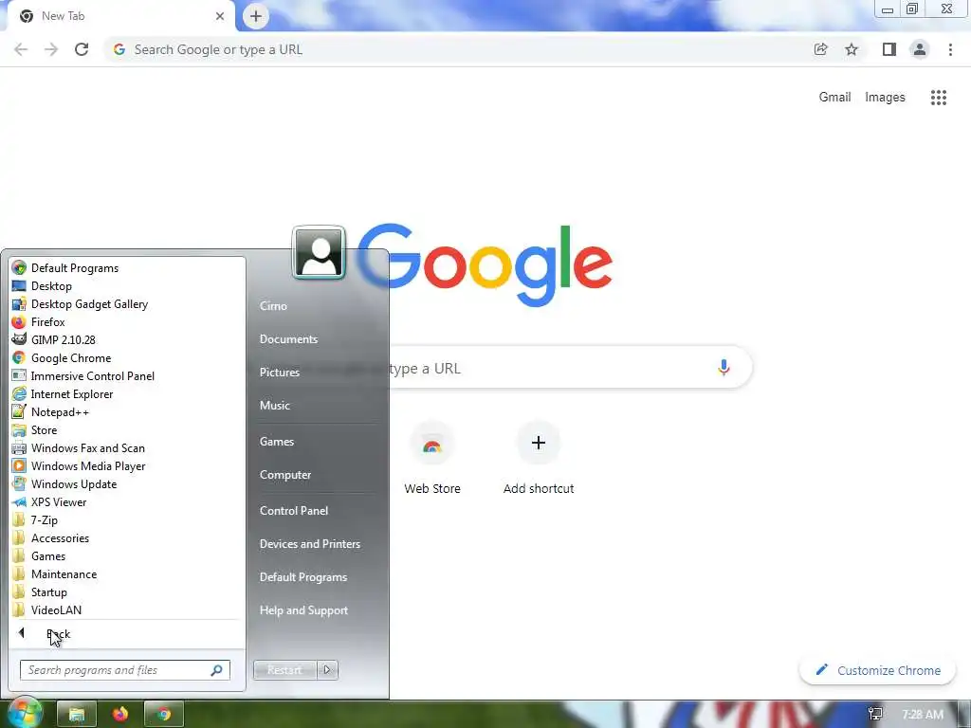Viewport: 971px width, 728px height.
Task: Open Desktop Gadget Gallery
Action: tap(81, 304)
